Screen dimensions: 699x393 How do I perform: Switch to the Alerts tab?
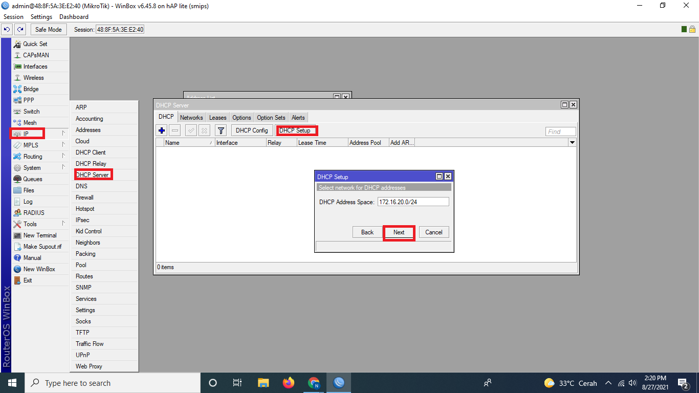(298, 118)
